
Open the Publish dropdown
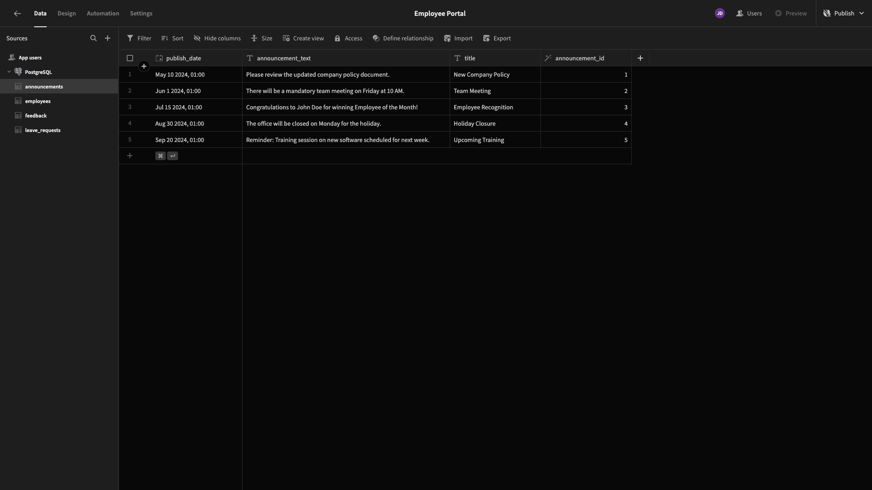pyautogui.click(x=844, y=14)
